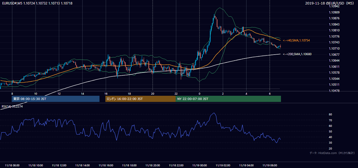Click hour label 0 under the price chart
358x168 pixels.
(199, 94)
